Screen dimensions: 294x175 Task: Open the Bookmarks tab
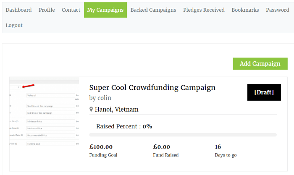(x=245, y=10)
